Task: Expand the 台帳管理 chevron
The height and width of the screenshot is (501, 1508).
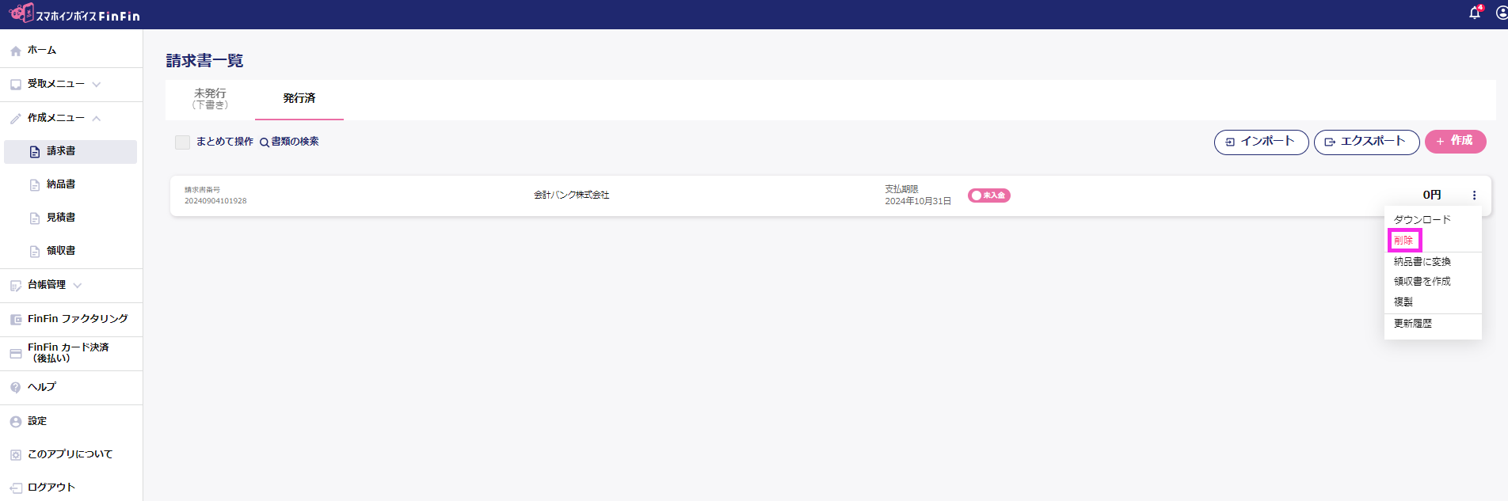Action: tap(77, 285)
